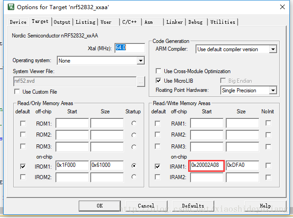Open the ARM Compiler version dropdown
Screen dimensions: 293x218
pos(273,49)
